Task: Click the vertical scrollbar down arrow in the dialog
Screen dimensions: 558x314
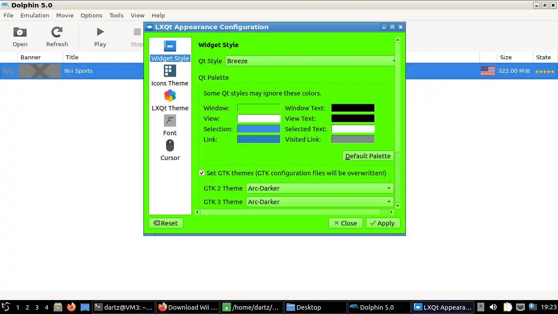Action: (x=398, y=206)
